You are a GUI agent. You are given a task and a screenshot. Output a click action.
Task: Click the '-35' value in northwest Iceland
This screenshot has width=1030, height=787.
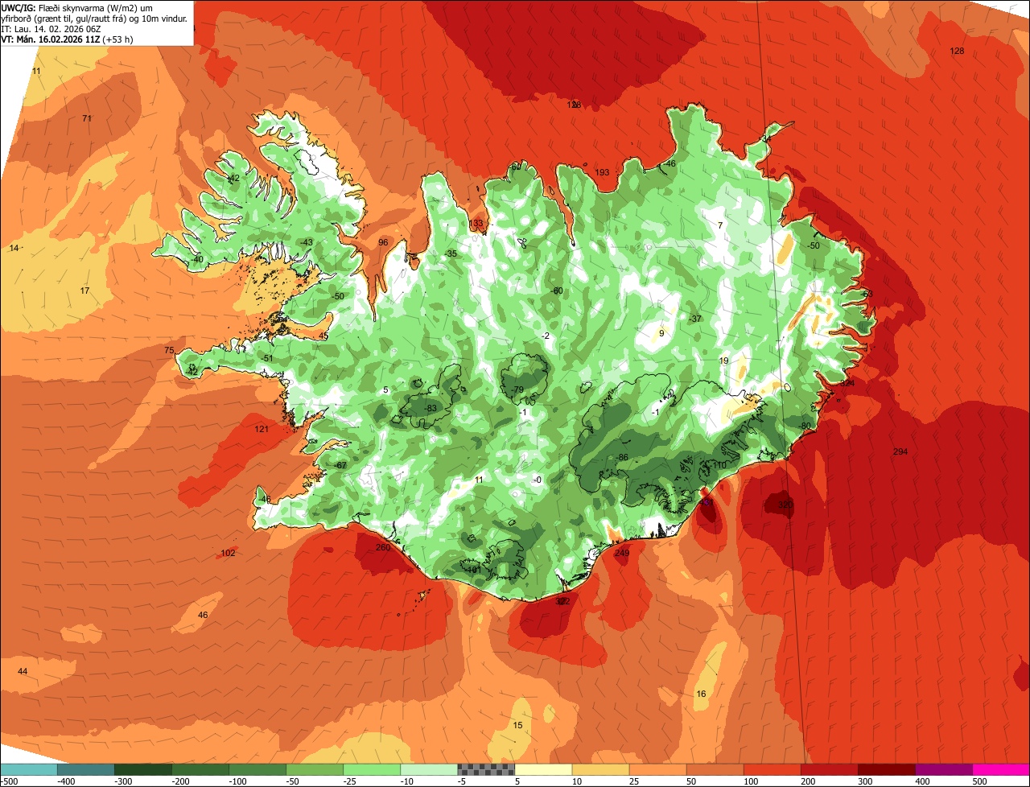tap(451, 254)
